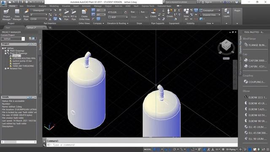Expand the Compass panel arrow

click(103, 23)
